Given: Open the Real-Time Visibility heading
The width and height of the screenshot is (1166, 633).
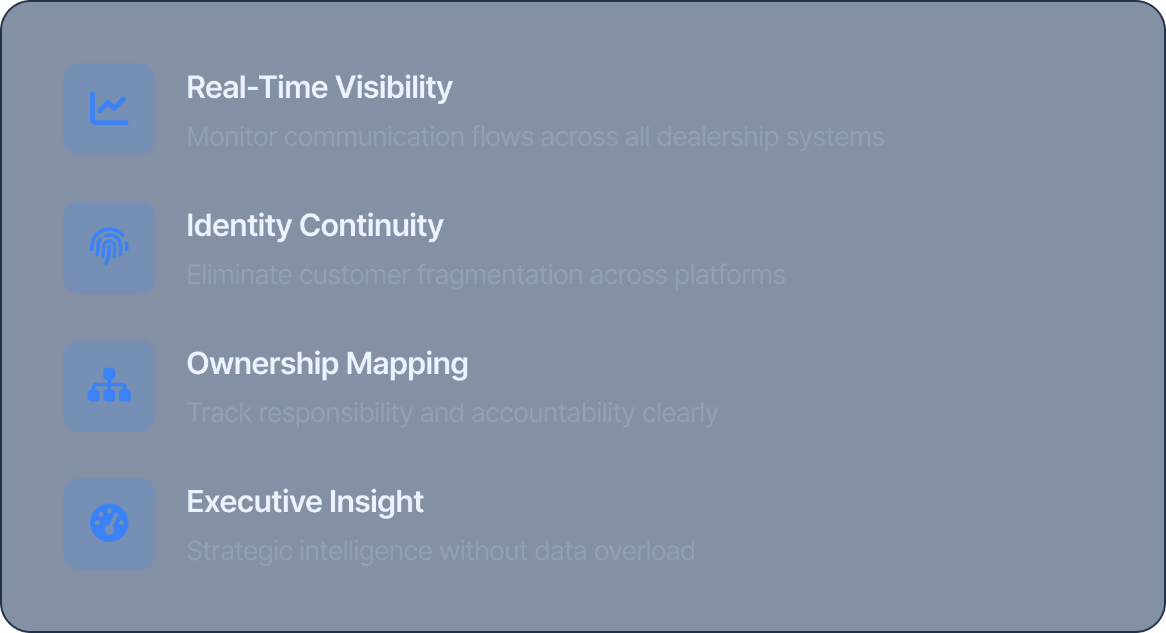Looking at the screenshot, I should [319, 88].
